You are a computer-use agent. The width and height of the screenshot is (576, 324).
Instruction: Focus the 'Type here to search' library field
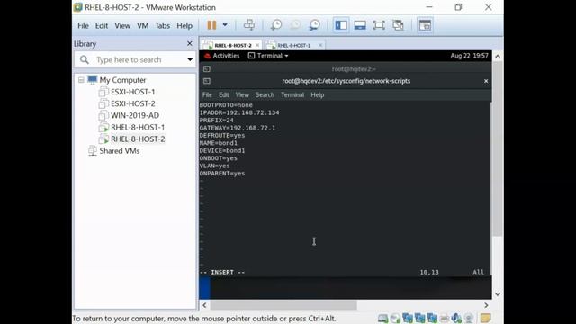[134, 59]
